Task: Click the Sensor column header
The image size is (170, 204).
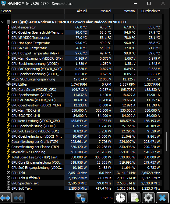Action: click(x=32, y=11)
